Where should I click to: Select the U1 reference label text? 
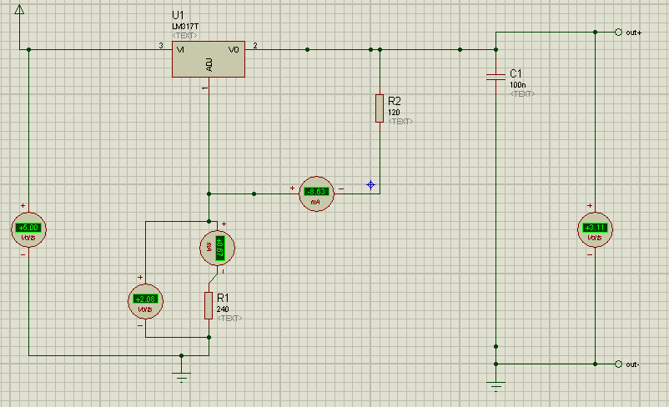pos(178,15)
